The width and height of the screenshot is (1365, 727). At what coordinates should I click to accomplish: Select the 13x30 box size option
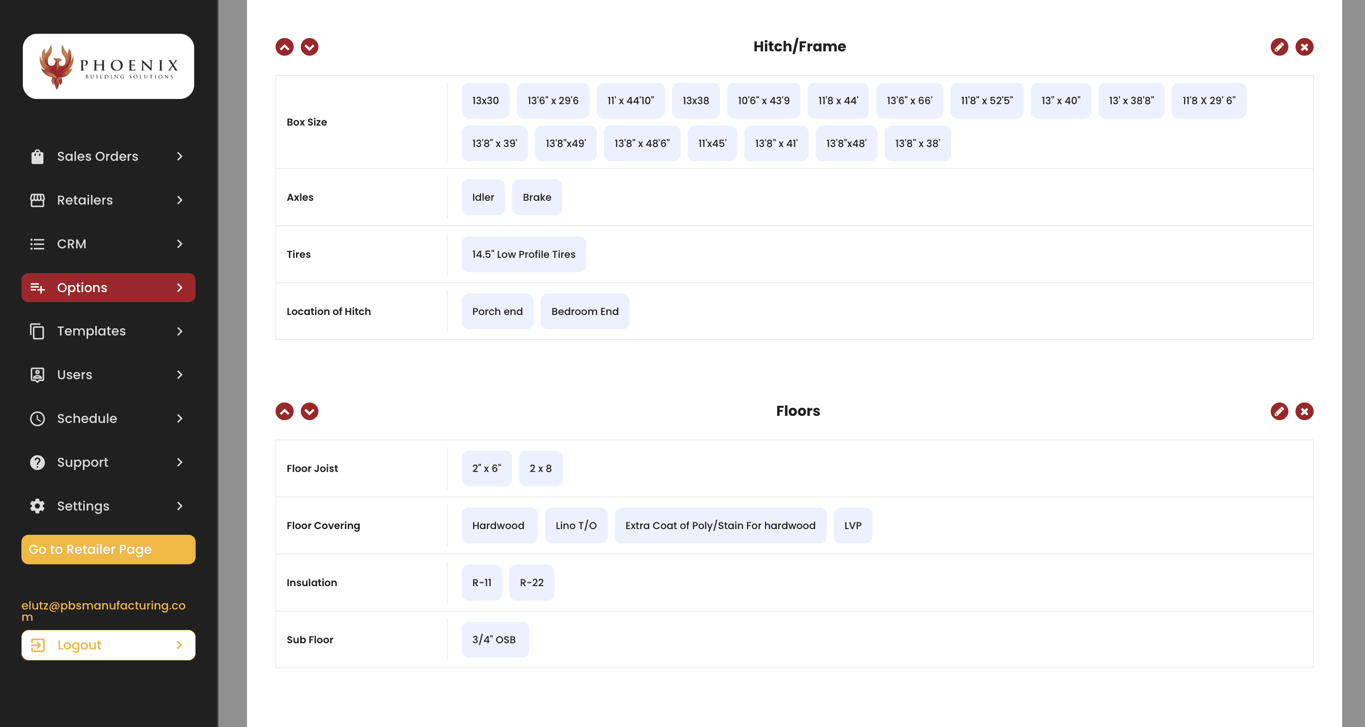point(485,101)
